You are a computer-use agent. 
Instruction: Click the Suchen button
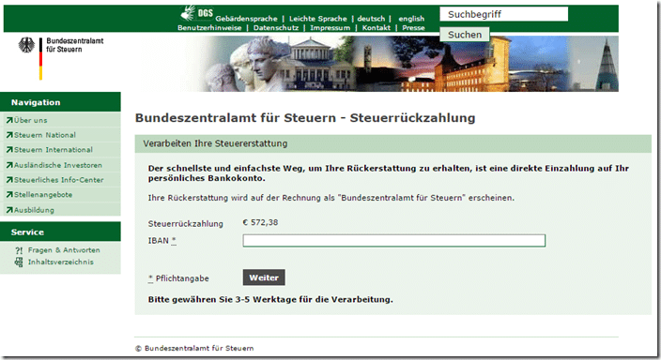465,35
